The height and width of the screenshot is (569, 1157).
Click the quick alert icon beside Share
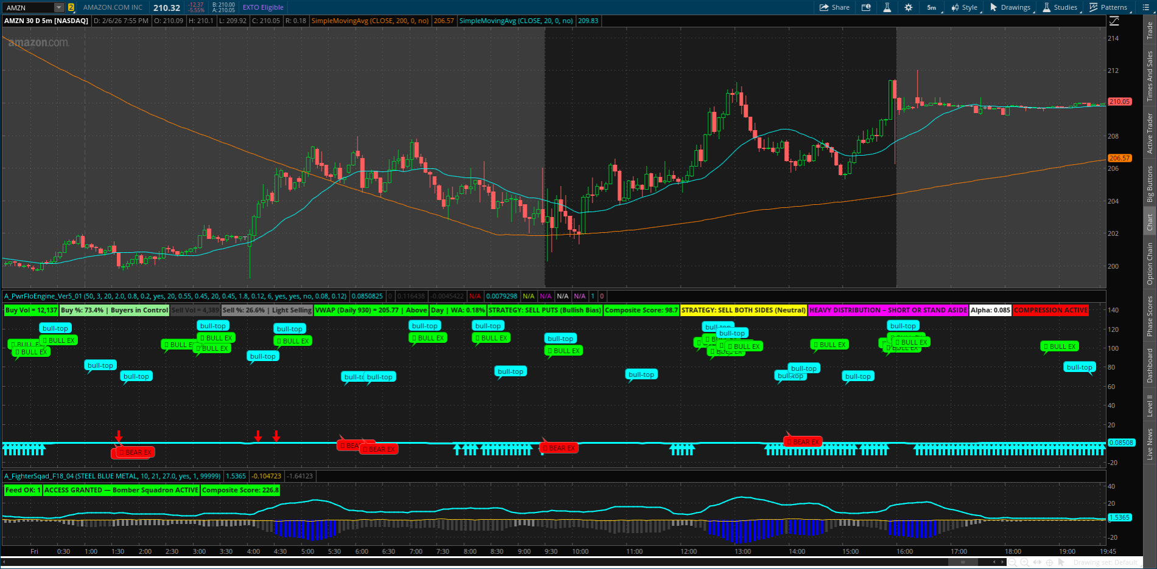coord(866,7)
